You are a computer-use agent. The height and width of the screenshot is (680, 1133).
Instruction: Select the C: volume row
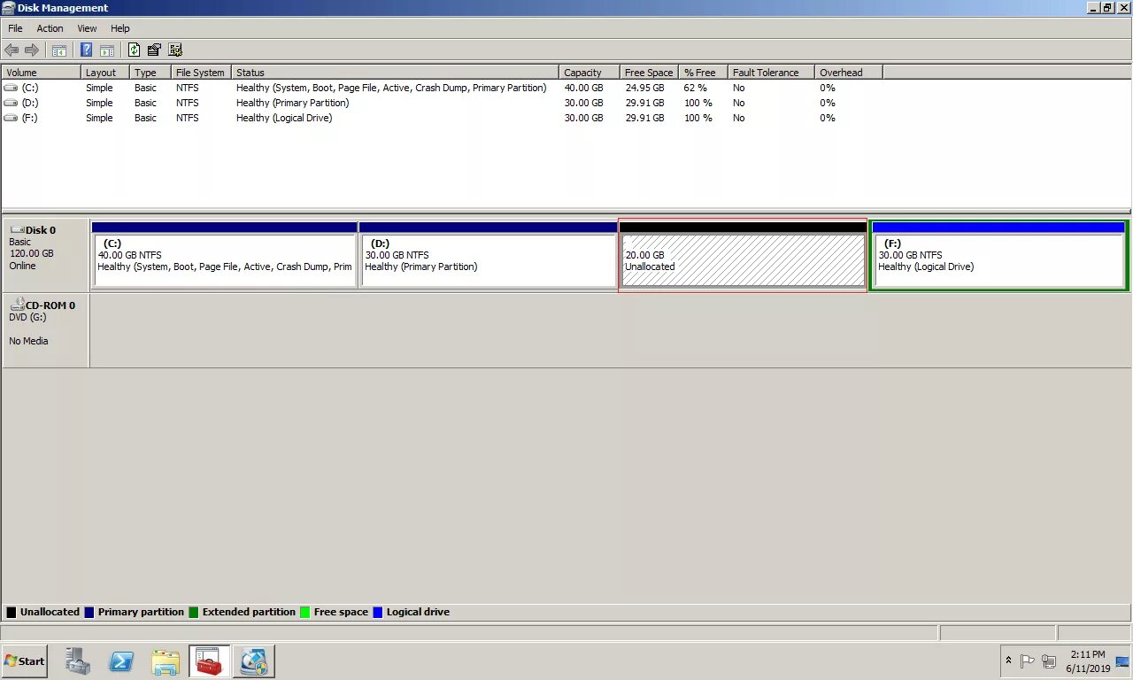266,88
